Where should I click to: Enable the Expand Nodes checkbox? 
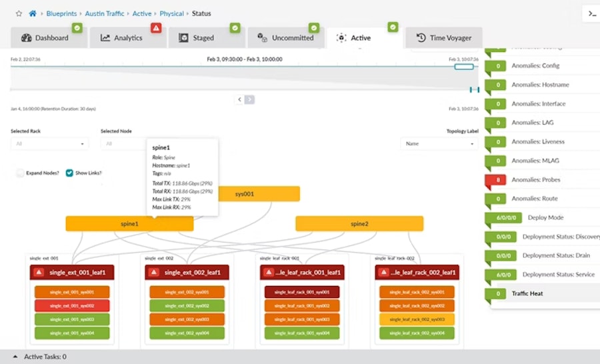pos(20,173)
